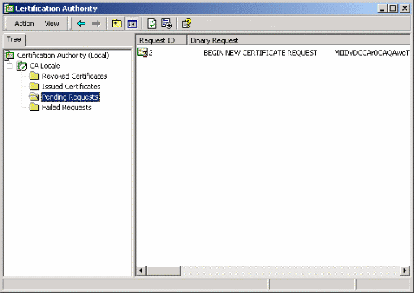This screenshot has height=293, width=414.
Task: Click the Help toolbar icon
Action: click(186, 24)
